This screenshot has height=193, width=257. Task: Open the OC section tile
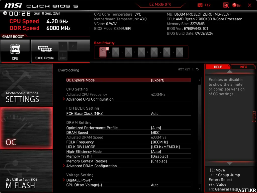[26, 128]
